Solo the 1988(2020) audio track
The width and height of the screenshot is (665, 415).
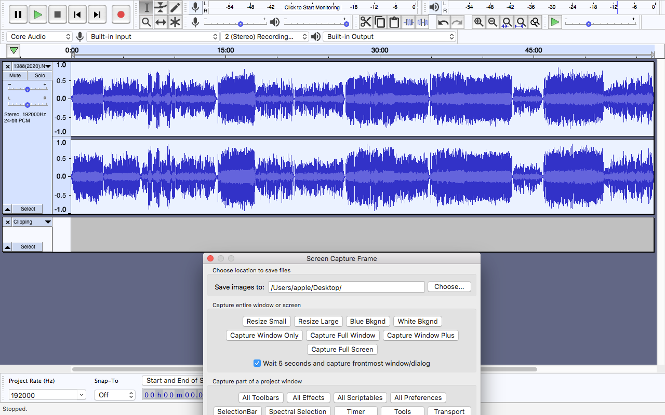pyautogui.click(x=40, y=76)
